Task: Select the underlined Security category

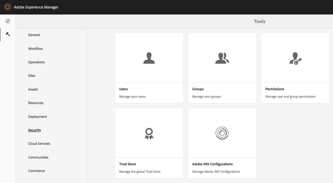Action: pyautogui.click(x=34, y=130)
